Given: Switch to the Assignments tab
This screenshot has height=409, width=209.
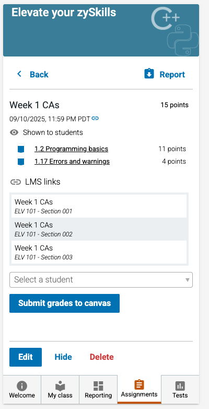Looking at the screenshot, I should click(x=139, y=389).
